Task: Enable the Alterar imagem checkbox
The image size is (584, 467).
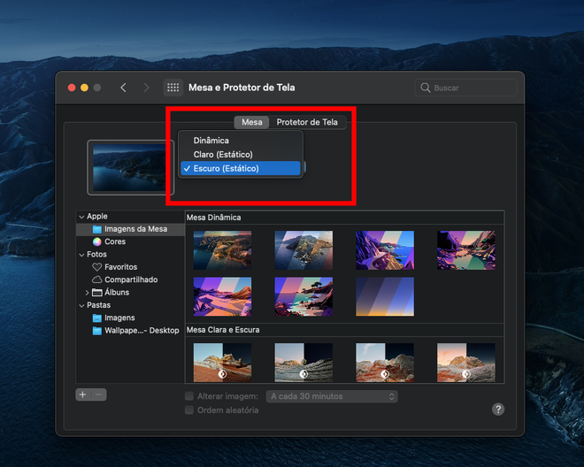Action: (x=189, y=396)
